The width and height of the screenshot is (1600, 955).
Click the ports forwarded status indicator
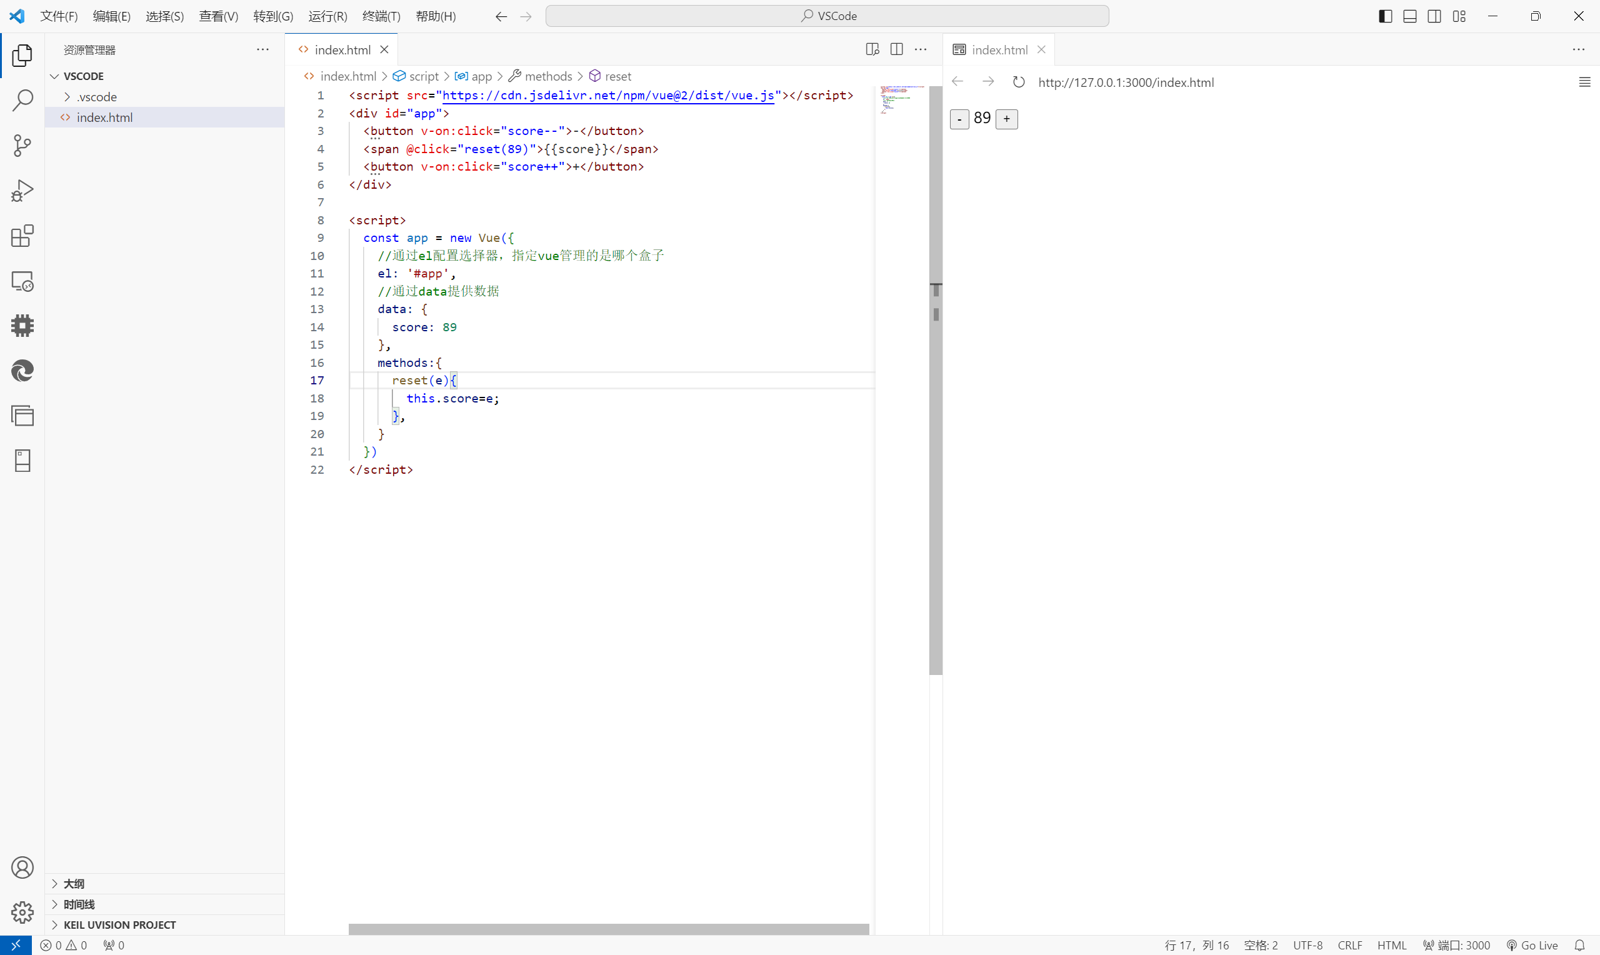(114, 945)
